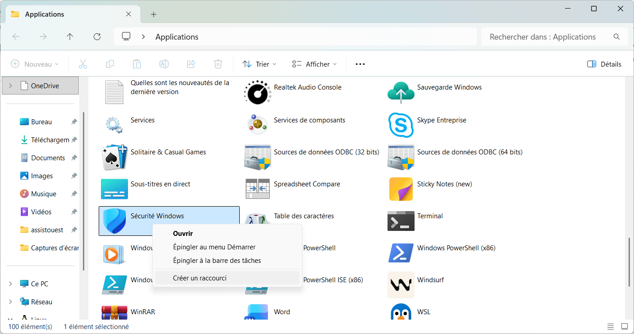Viewport: 634px width, 334px height.
Task: Click the Back navigation arrow
Action: click(16, 37)
